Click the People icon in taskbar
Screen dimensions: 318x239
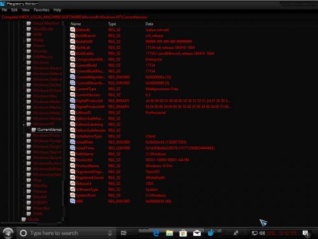tap(236, 233)
